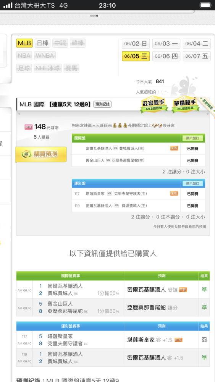
Task: Select date 06/07 五
Action: (x=197, y=56)
